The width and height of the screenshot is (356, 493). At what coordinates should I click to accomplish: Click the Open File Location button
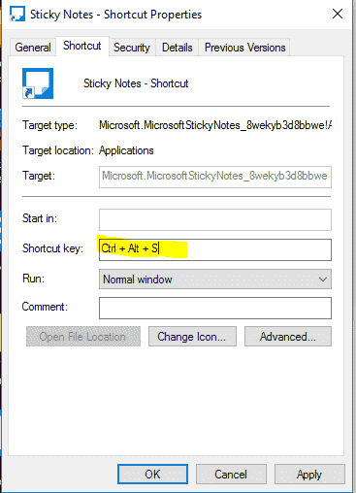point(83,337)
